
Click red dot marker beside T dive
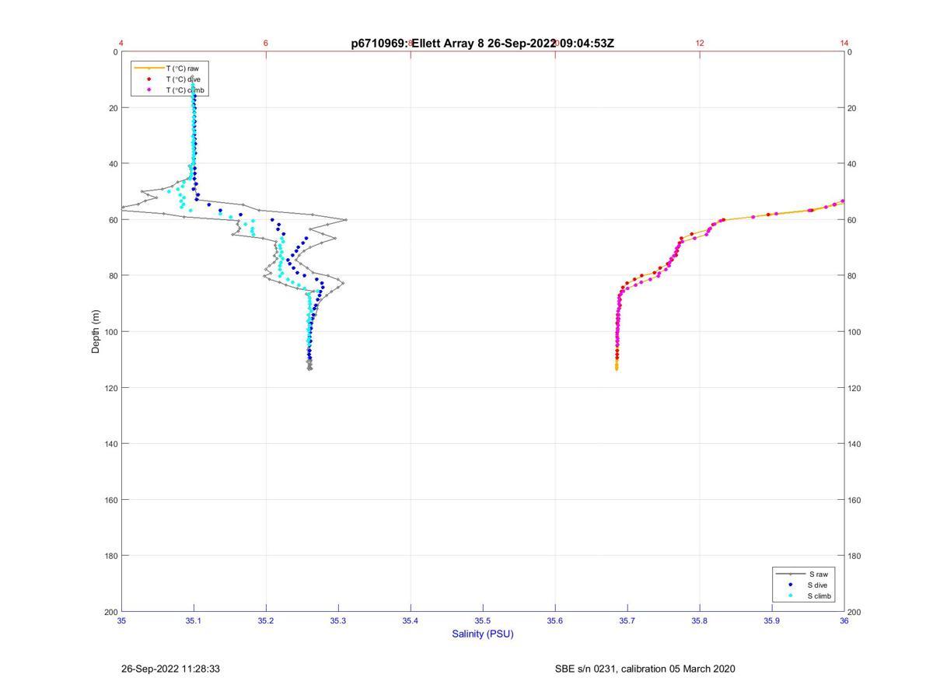[x=149, y=79]
